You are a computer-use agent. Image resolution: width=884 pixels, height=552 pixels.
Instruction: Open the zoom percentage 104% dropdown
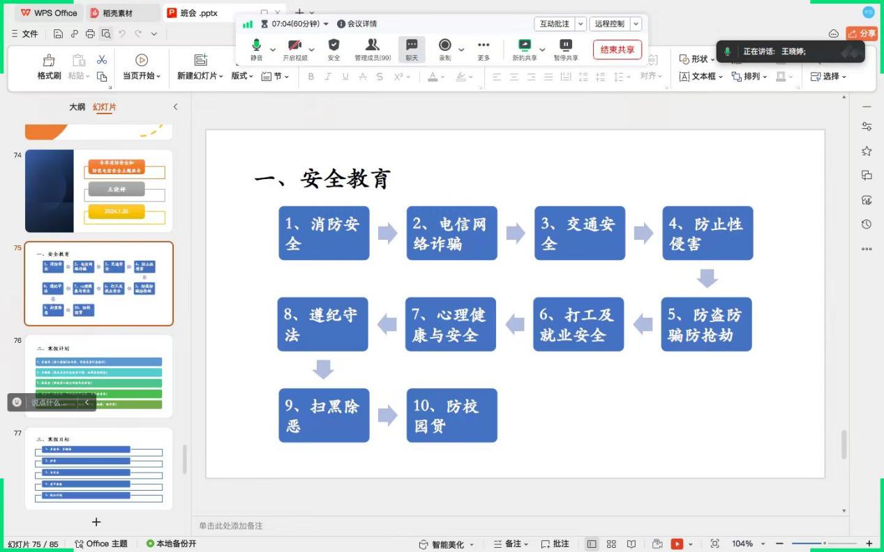[762, 544]
